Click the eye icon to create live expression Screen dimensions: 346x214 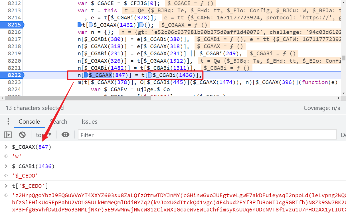tap(65, 135)
